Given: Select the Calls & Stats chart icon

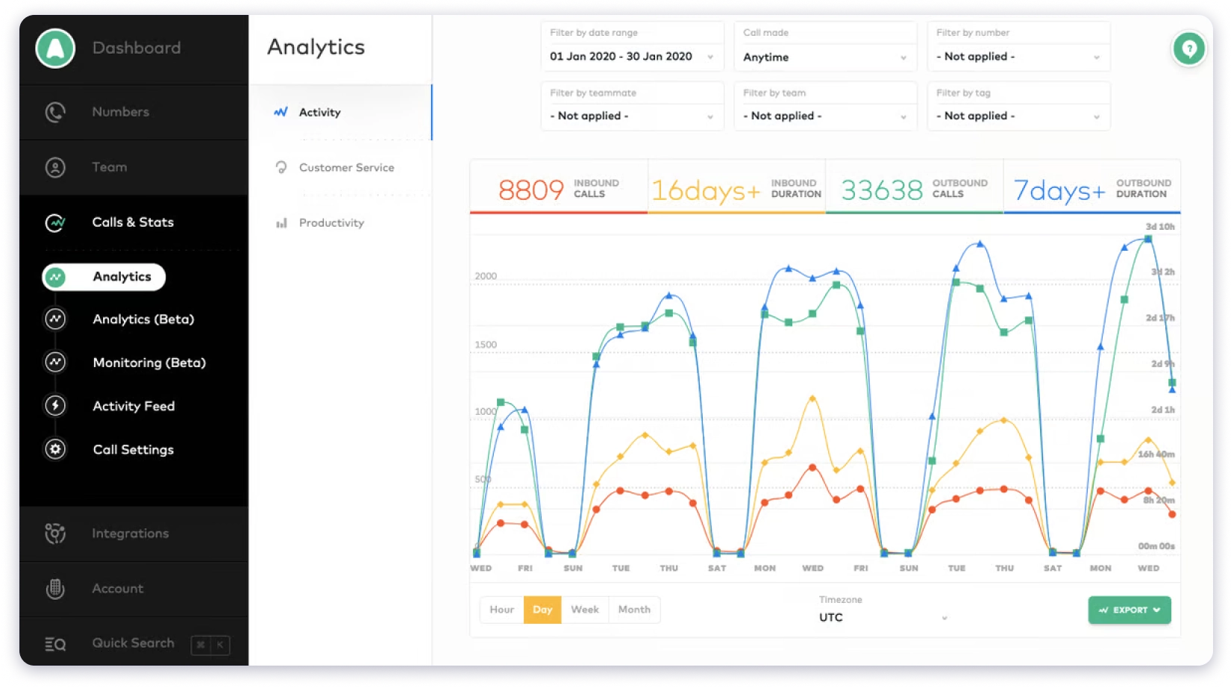Looking at the screenshot, I should (x=55, y=222).
